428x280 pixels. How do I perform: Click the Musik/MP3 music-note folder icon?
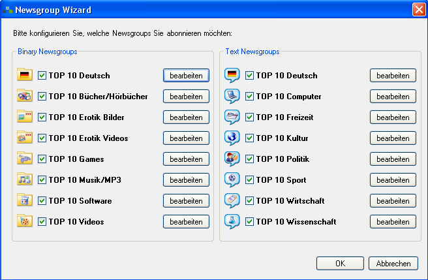tap(25, 179)
